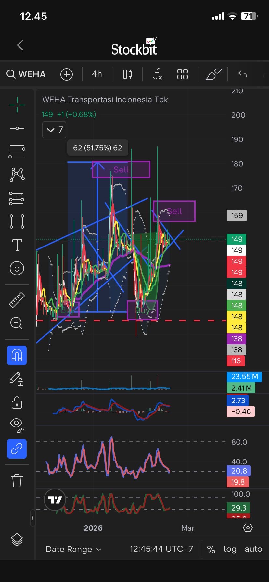Viewport: 269px width, 582px height.
Task: Expand the indicator legend showing 7
Action: coord(54,130)
